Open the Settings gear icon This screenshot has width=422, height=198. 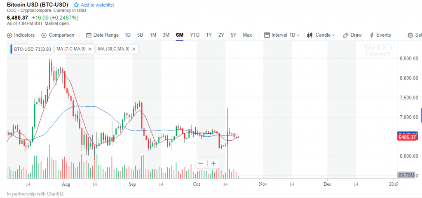coord(410,35)
